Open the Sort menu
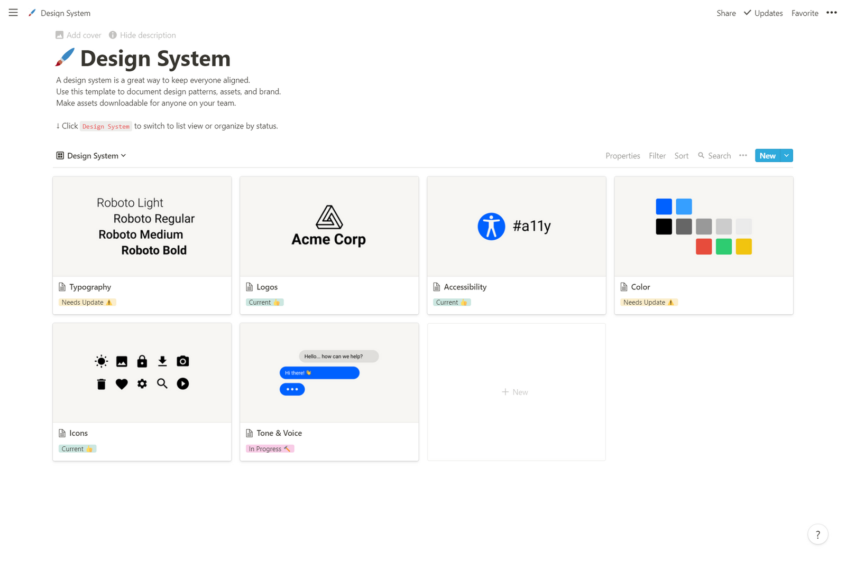The width and height of the screenshot is (846, 582). (682, 156)
